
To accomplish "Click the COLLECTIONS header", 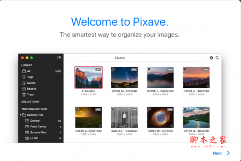I will 30,102.
